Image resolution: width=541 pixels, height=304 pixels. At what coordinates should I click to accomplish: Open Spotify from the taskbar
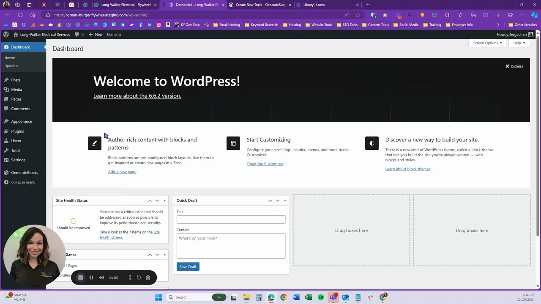(321, 297)
